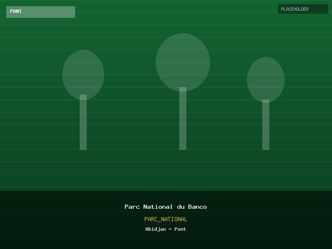Click the base of the center tree trunk
Viewport: 332px width, 249px height.
pos(183,147)
